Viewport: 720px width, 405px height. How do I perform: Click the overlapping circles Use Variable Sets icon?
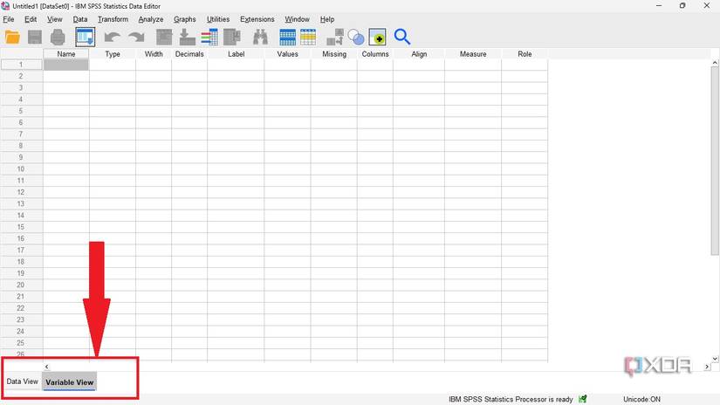coord(356,38)
